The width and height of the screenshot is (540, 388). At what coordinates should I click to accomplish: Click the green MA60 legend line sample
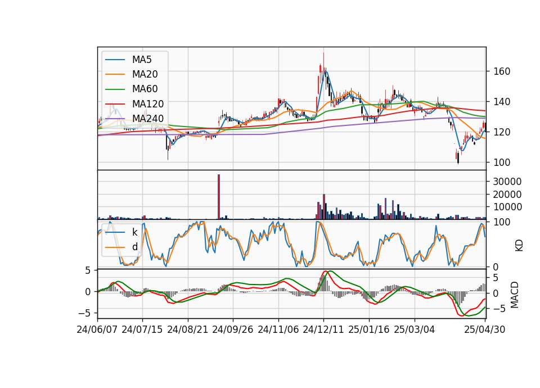115,89
